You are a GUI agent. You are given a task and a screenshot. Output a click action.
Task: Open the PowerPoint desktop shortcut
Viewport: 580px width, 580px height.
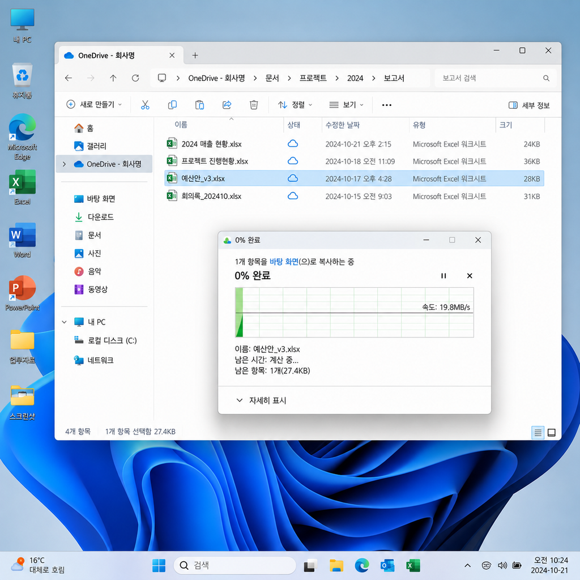tap(22, 293)
